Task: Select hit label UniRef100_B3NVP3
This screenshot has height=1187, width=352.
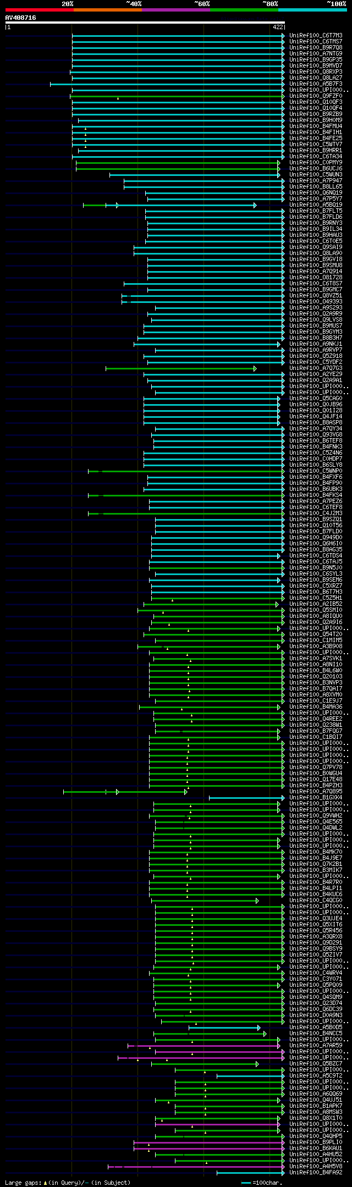Action: 316,682
